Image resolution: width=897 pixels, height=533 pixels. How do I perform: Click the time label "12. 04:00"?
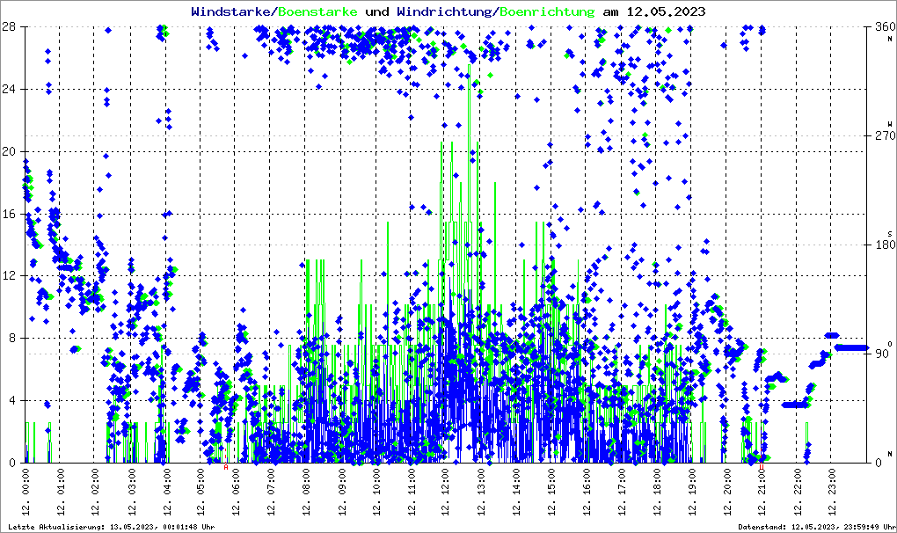tap(166, 492)
